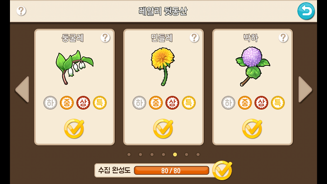Select the 상 grade badge on 박하

(x=261, y=102)
